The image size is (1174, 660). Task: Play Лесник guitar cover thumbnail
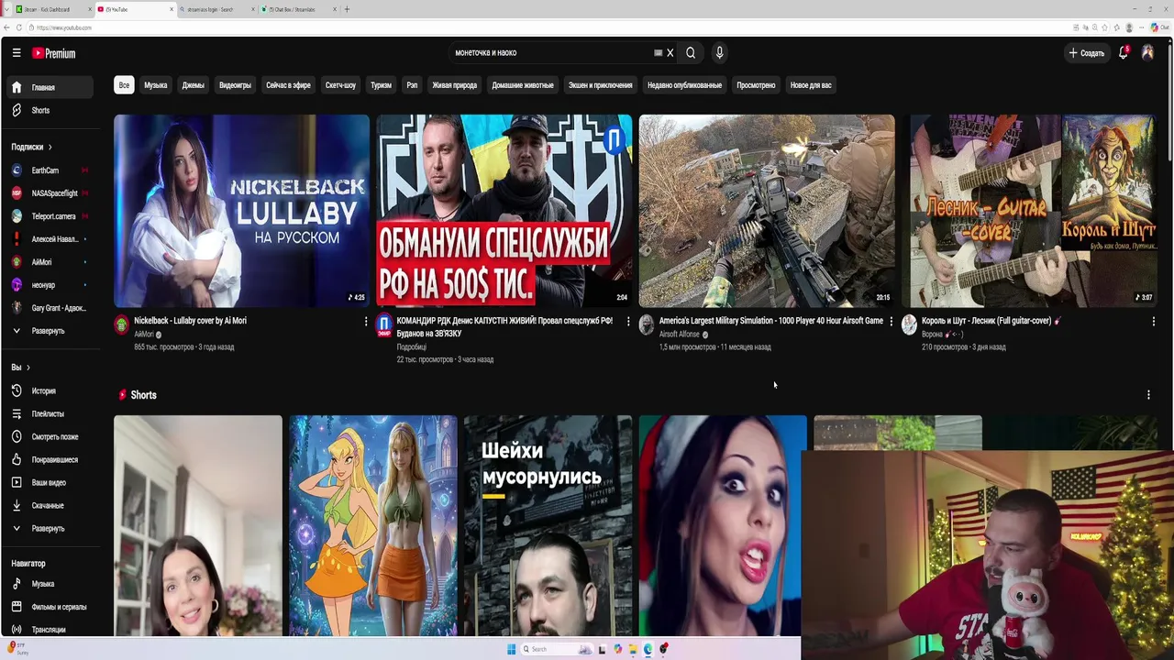1029,210
